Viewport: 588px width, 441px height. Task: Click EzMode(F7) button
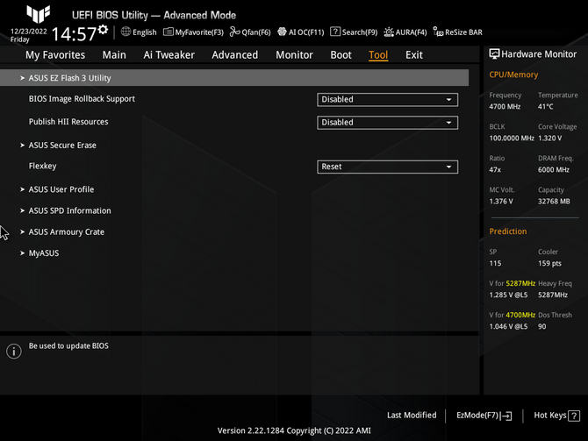[x=484, y=416]
